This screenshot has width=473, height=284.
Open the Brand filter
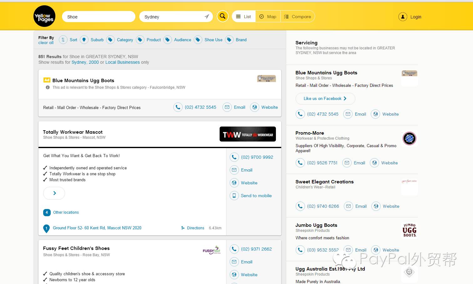click(x=241, y=40)
